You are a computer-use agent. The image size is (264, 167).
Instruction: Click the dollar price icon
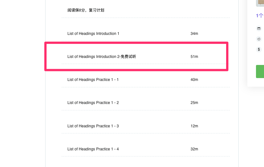coord(259,49)
